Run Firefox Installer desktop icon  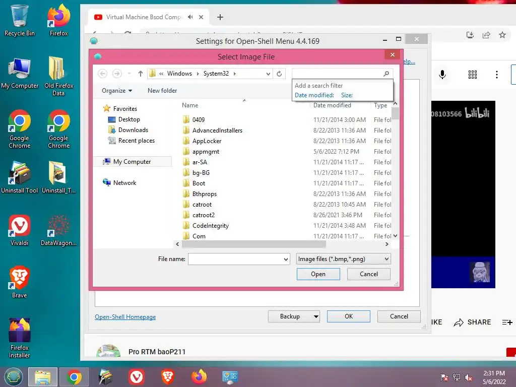tap(20, 338)
